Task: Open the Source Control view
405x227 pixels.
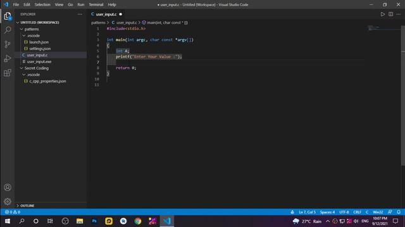Action: pos(8,44)
